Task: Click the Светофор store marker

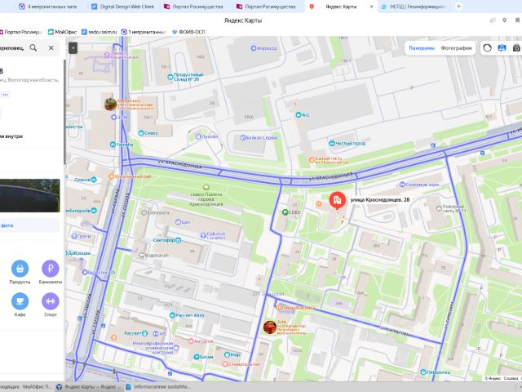Action: tap(178, 240)
